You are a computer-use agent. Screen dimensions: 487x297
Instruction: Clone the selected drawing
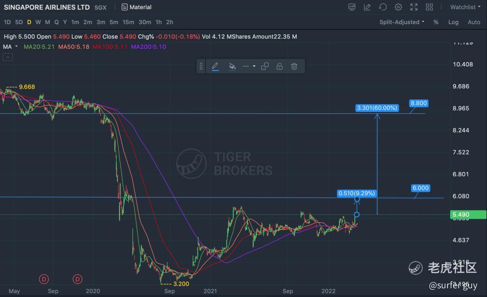[265, 66]
